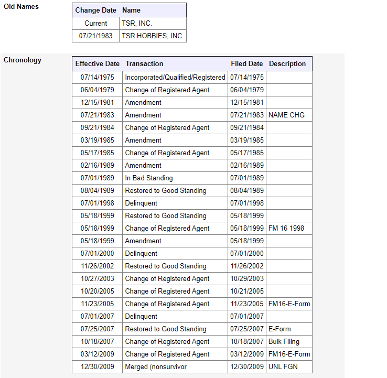Click the 10/20/2005 effective date cell
Image resolution: width=387 pixels, height=378 pixels.
tap(97, 291)
